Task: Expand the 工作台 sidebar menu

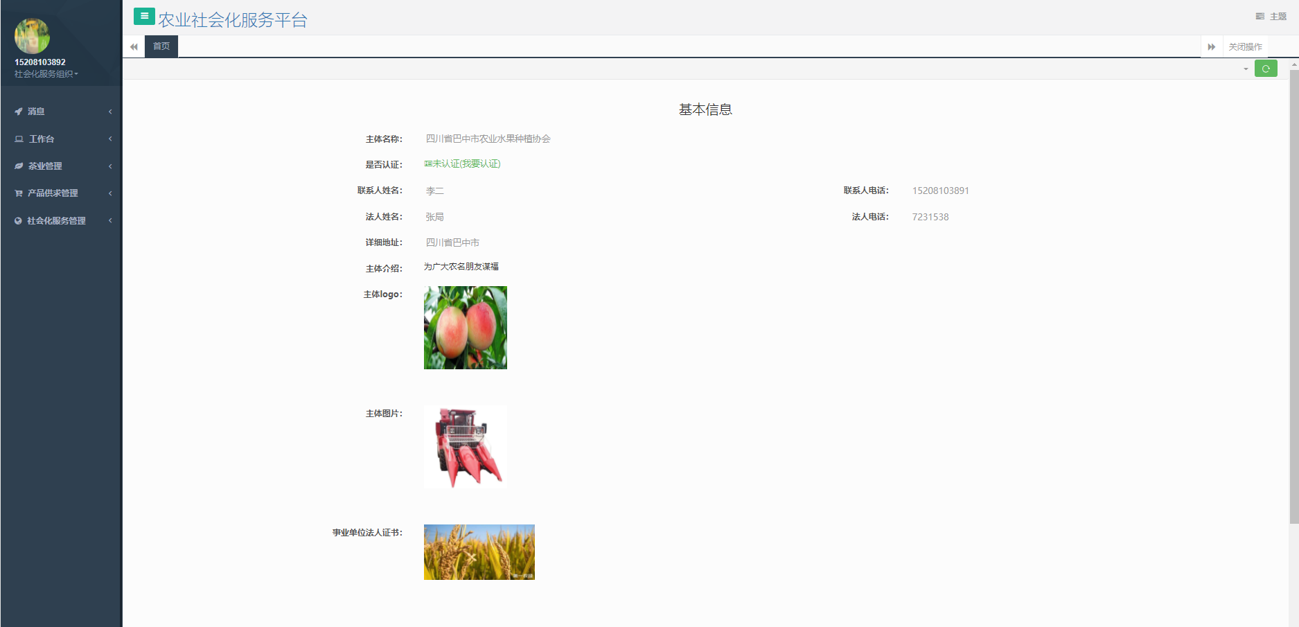Action: point(61,139)
